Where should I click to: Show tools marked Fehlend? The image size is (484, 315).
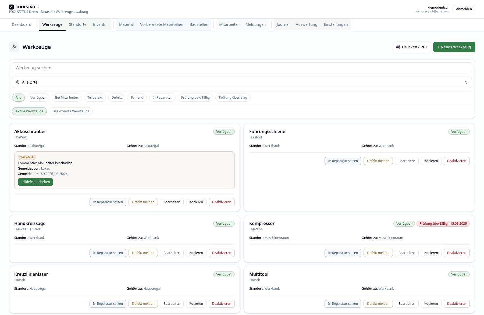[137, 98]
